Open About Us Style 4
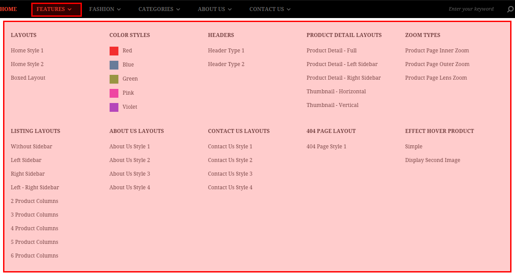Screen dimensions: 515x276 pyautogui.click(x=130, y=187)
